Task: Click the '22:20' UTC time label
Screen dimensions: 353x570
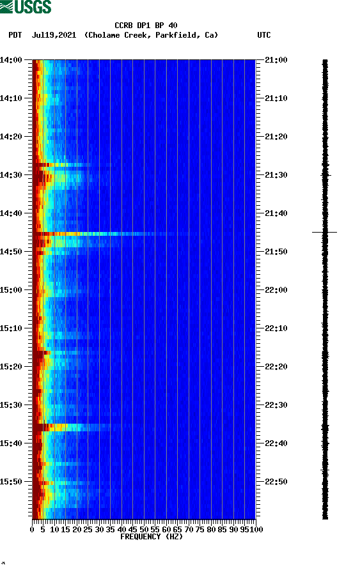Action: point(276,367)
